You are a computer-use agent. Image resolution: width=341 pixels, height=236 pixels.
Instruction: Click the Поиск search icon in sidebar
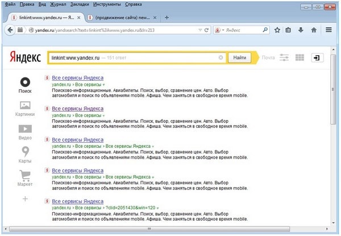click(x=25, y=81)
